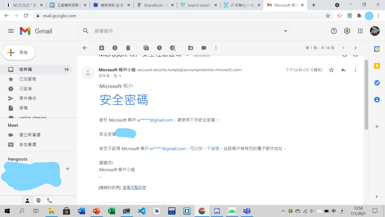Open Google account profile picture
Image resolution: width=385 pixels, height=217 pixels.
[x=375, y=31]
